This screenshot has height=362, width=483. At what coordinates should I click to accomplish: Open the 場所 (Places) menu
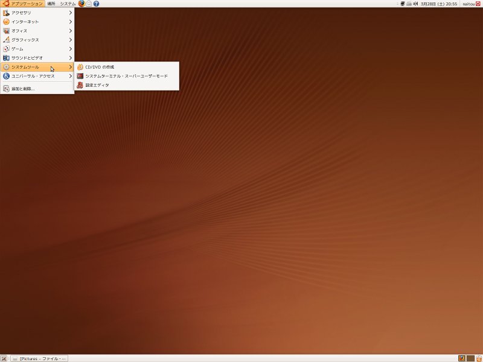[x=51, y=4]
